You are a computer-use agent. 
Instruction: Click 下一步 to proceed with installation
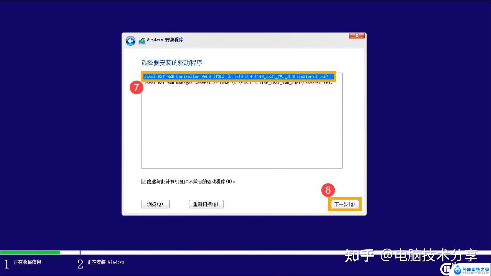point(345,204)
